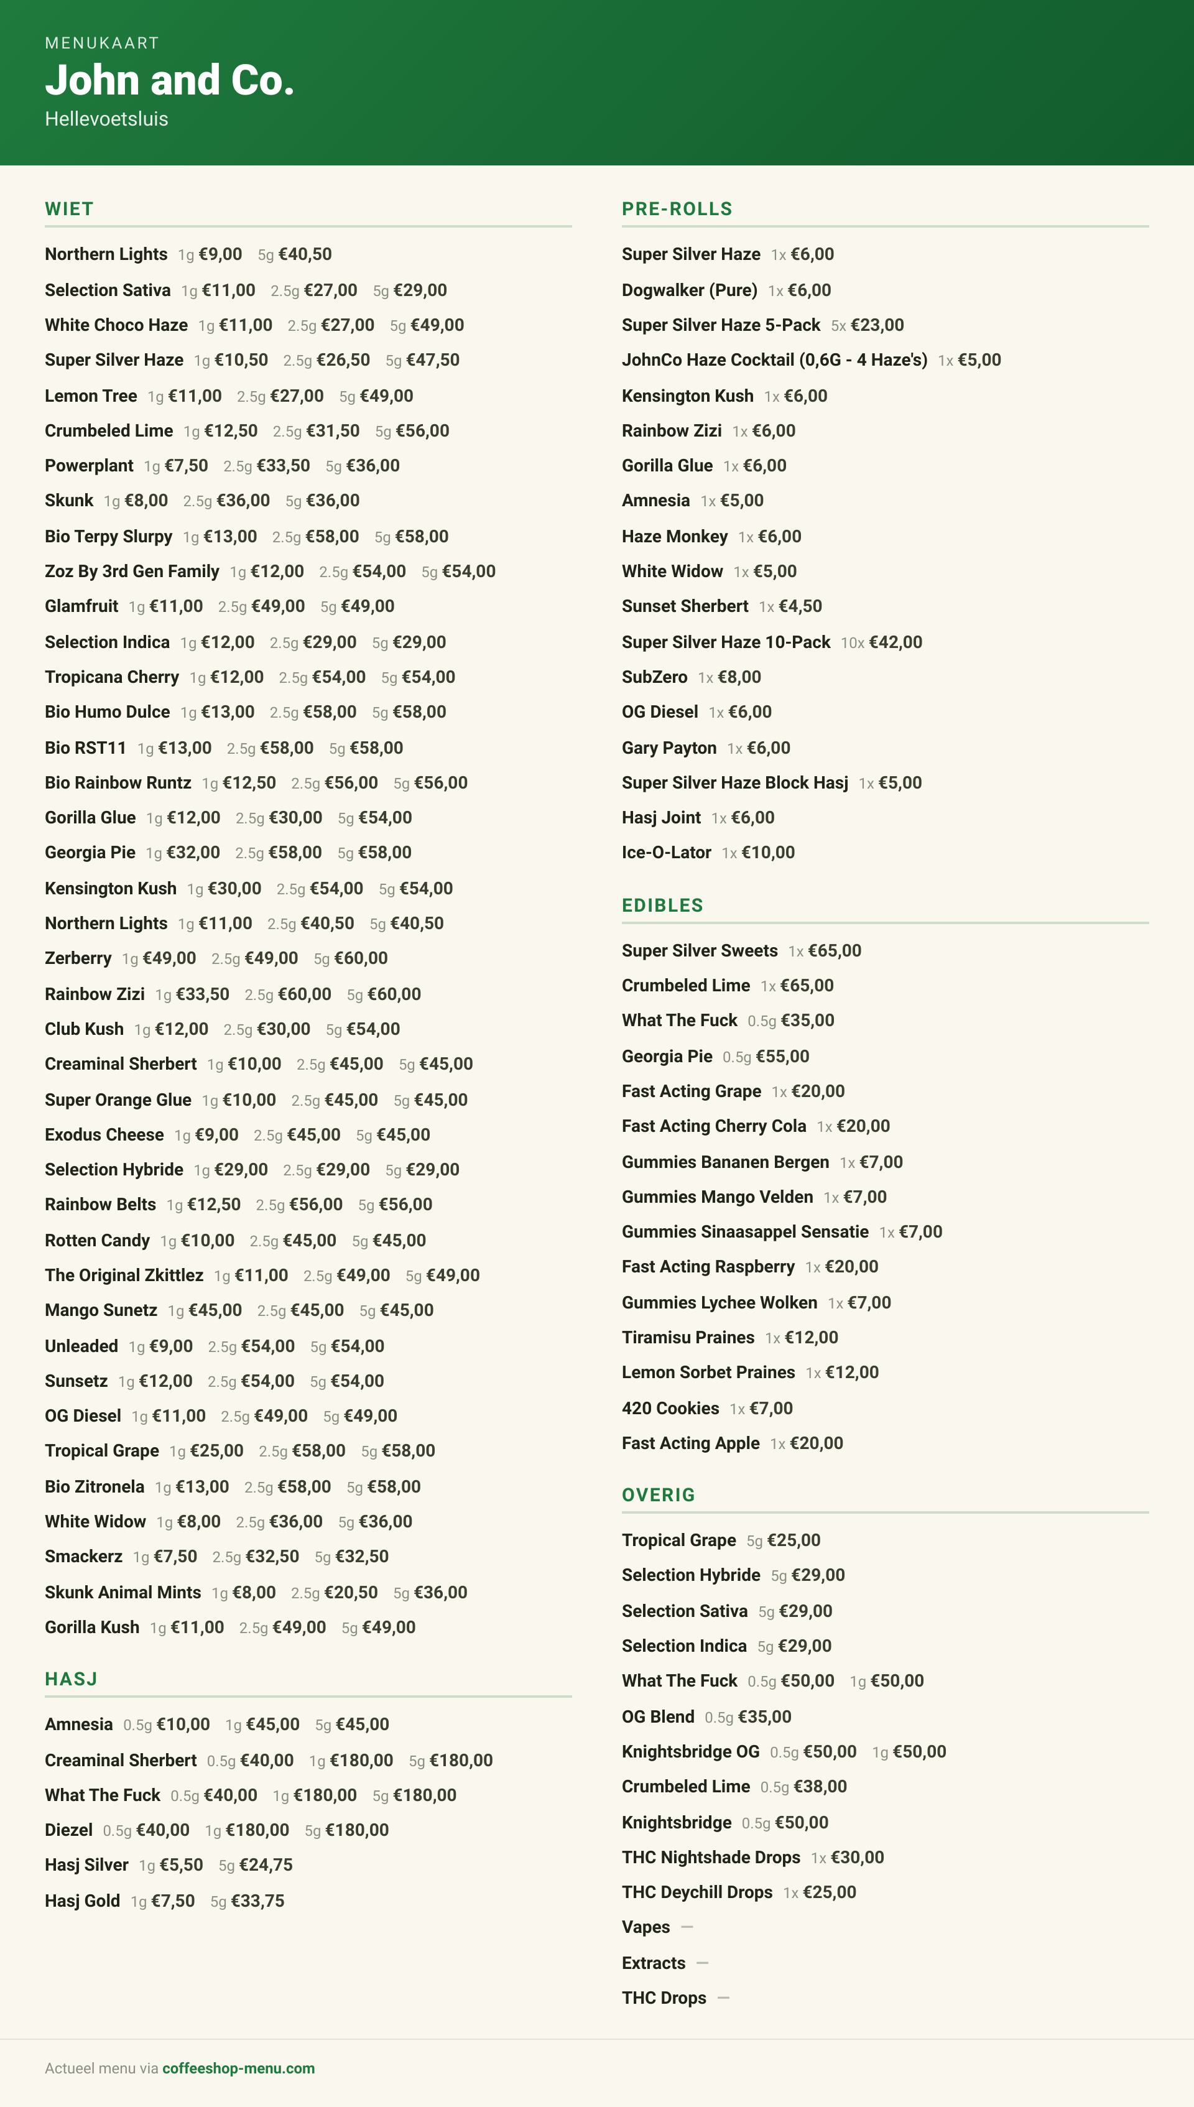Click the Hellevoetsluis subtitle

106,119
